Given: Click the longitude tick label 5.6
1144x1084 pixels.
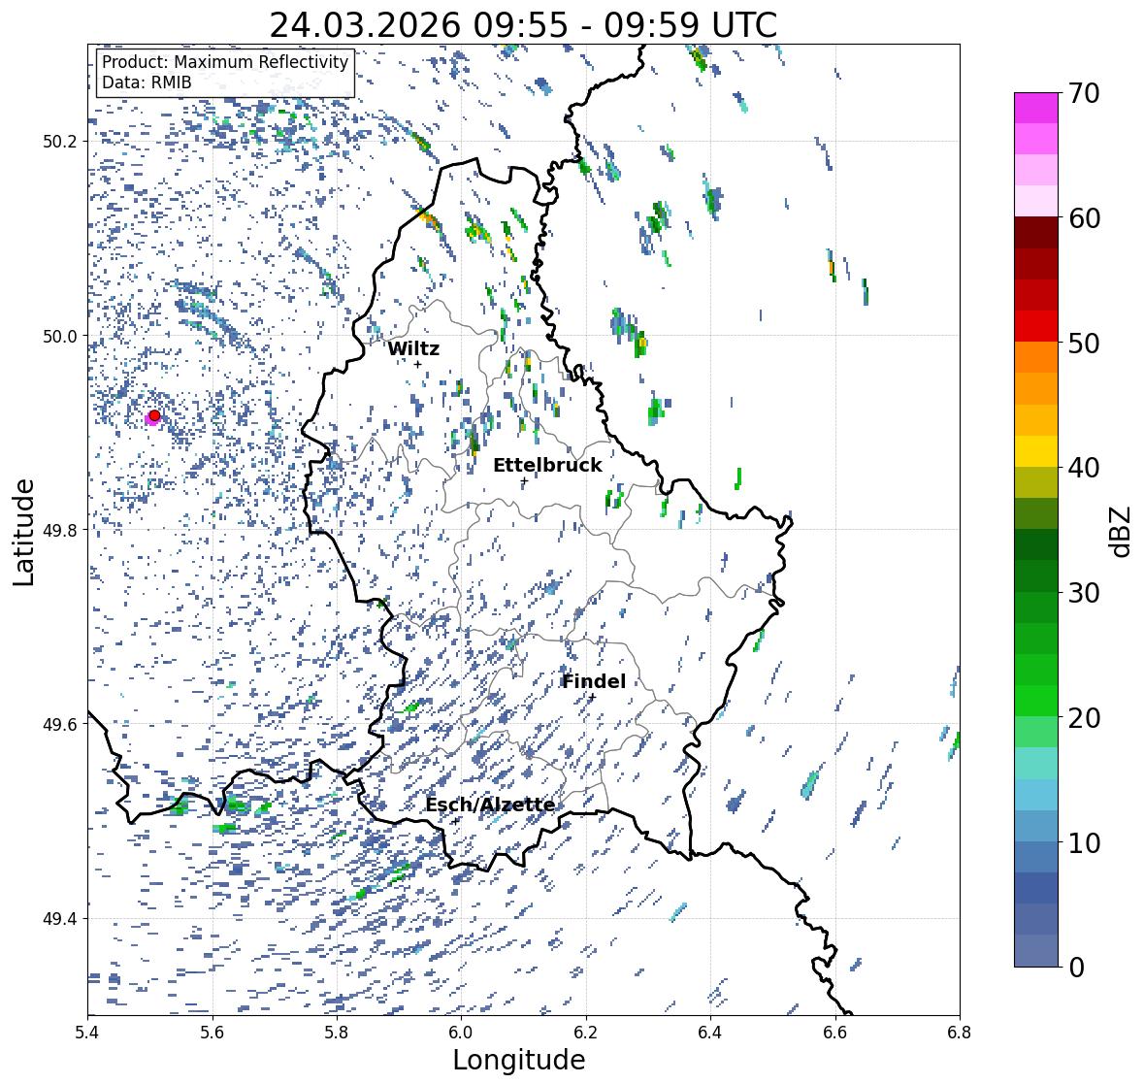Looking at the screenshot, I should (x=212, y=1033).
